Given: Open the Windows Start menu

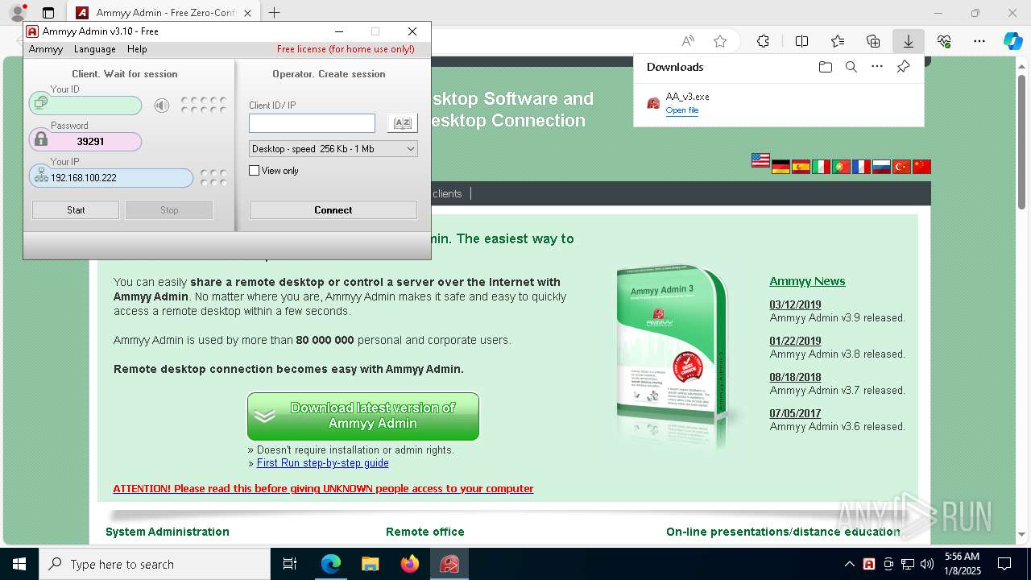Looking at the screenshot, I should pyautogui.click(x=19, y=564).
